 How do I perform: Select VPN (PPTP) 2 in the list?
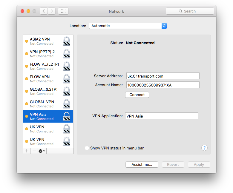tap(42, 54)
